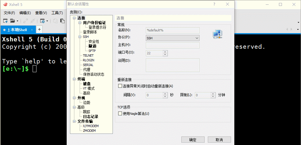Viewport: 301px width, 145px height.
Task: Click the New session toolbar icon
Action: (x=5, y=21)
